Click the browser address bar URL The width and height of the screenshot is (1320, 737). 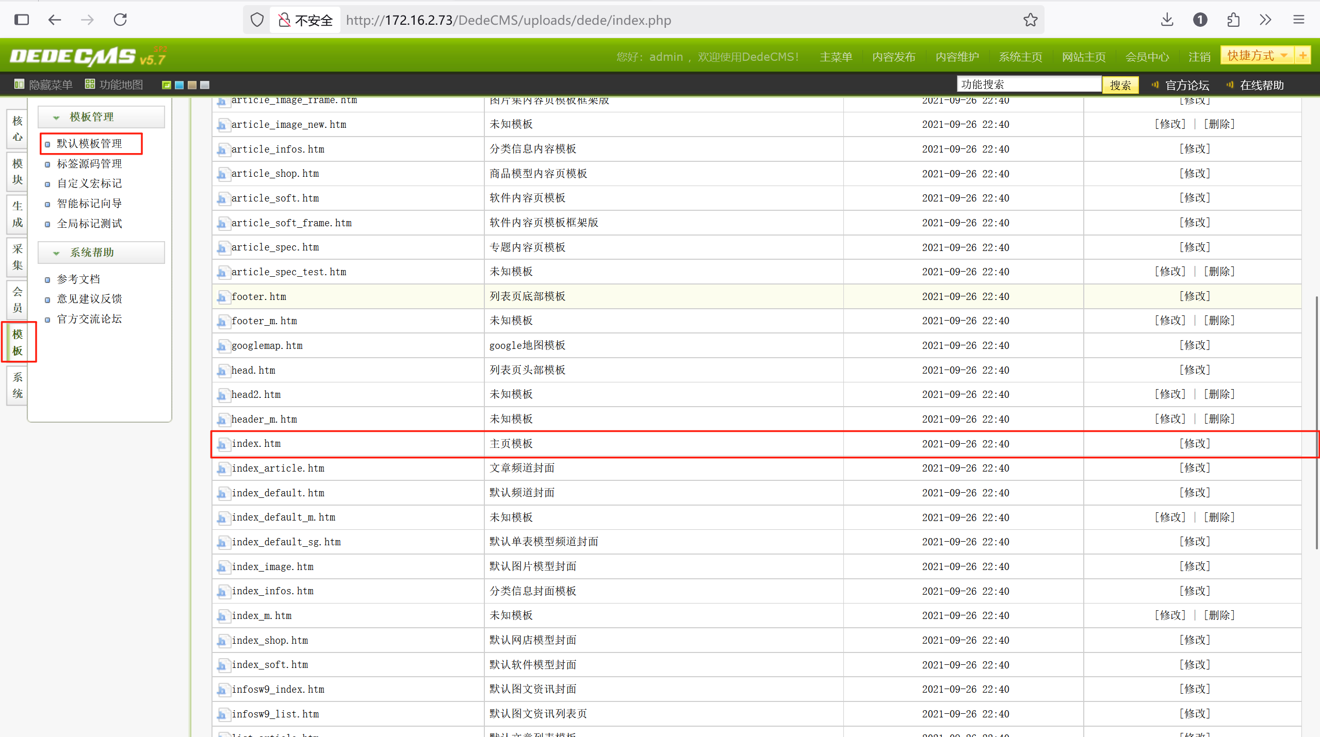pyautogui.click(x=509, y=20)
